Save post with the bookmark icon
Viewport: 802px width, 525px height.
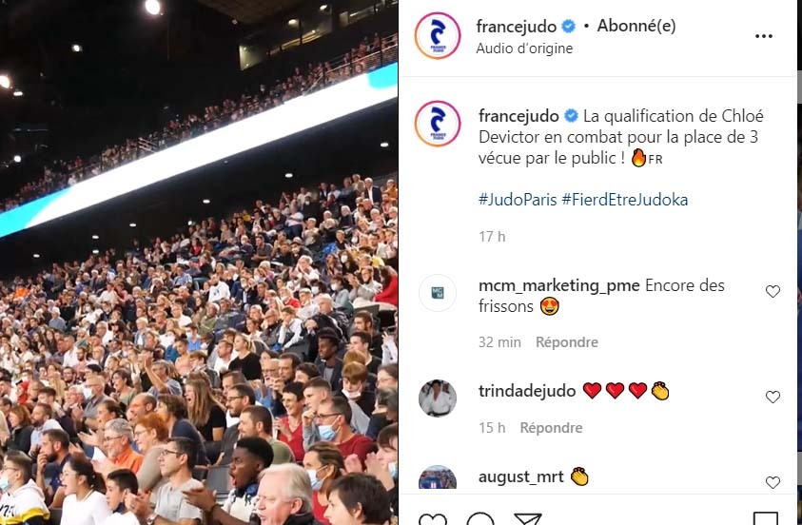(x=766, y=518)
